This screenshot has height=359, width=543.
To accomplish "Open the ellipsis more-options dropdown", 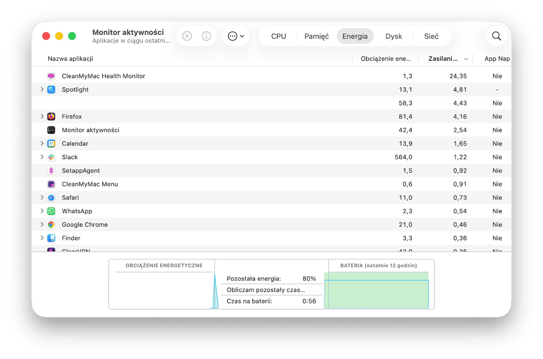I will pos(236,36).
